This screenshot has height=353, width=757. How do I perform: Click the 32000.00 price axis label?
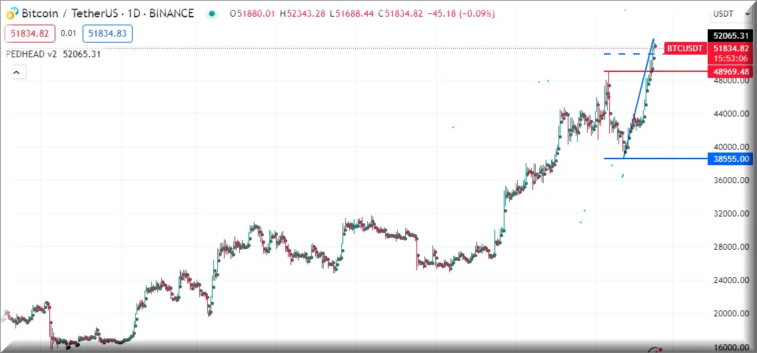[731, 214]
